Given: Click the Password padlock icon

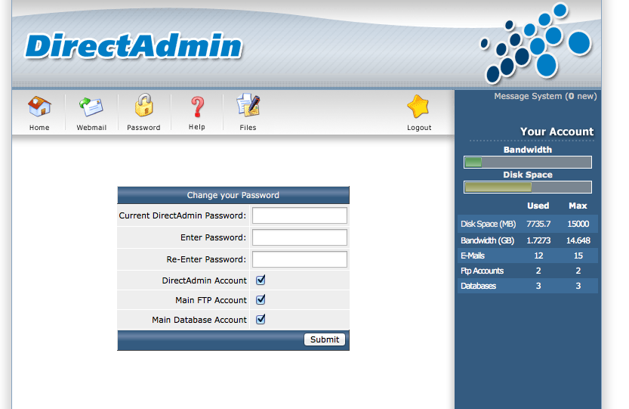Looking at the screenshot, I should tap(143, 105).
